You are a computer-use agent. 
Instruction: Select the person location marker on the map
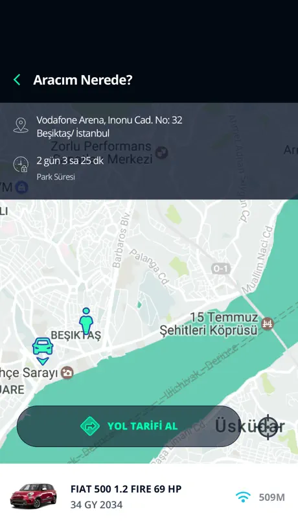pyautogui.click(x=86, y=321)
